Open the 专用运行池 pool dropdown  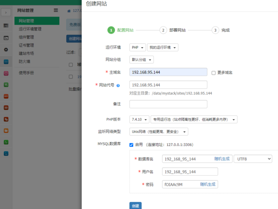click(x=194, y=120)
